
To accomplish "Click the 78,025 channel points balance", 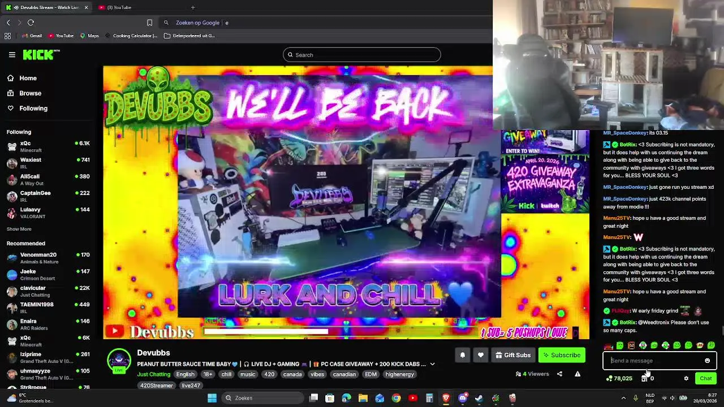I will 619,378.
